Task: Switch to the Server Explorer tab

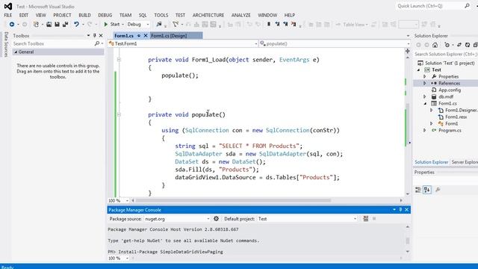Action: (465, 162)
